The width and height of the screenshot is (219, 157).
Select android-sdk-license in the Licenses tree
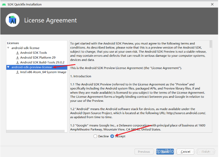coord(25,48)
